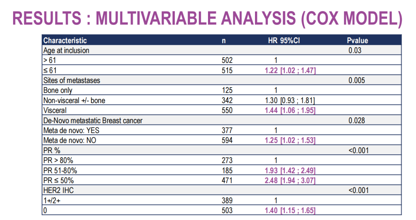Screen dimensions: 416x220
Task: Click the hazard ratio 2.48 [1.94 ; 3.07]
Action: pyautogui.click(x=290, y=181)
